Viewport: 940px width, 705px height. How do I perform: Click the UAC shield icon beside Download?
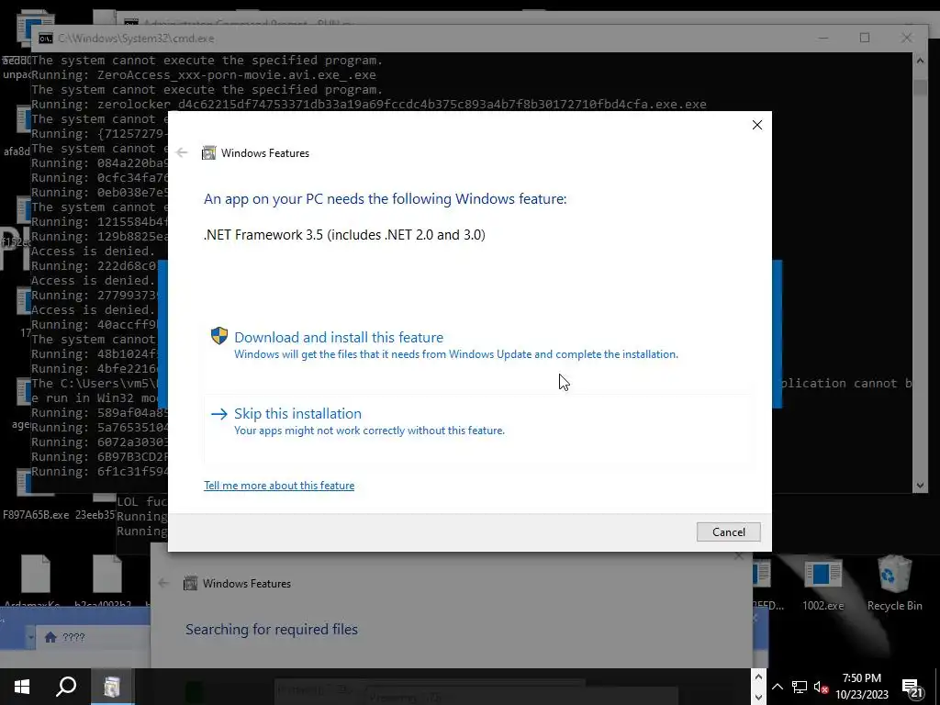pos(219,336)
